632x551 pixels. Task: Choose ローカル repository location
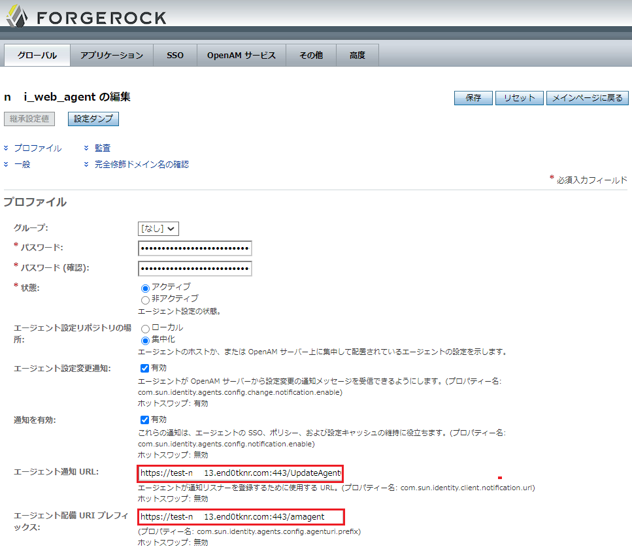tap(145, 329)
